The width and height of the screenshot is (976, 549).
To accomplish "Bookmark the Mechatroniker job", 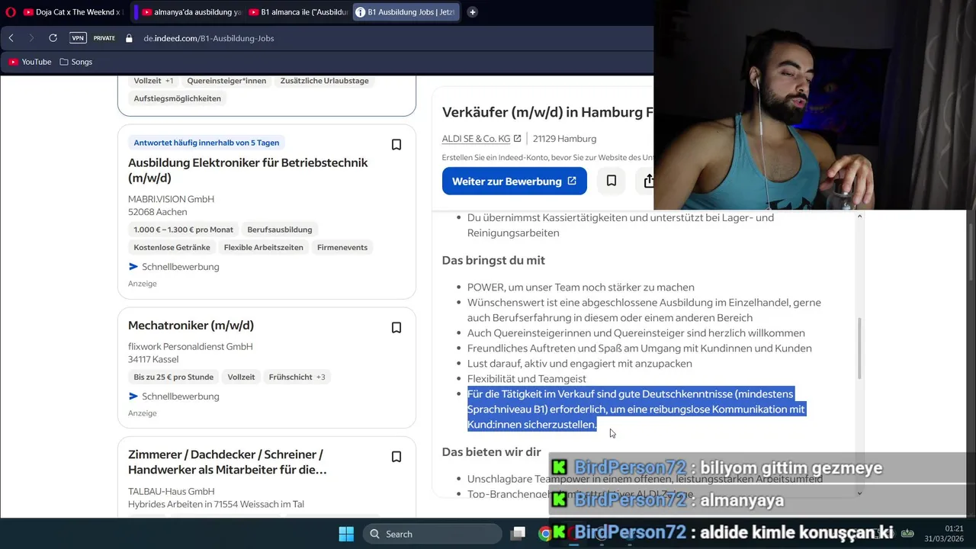I will coord(396,327).
